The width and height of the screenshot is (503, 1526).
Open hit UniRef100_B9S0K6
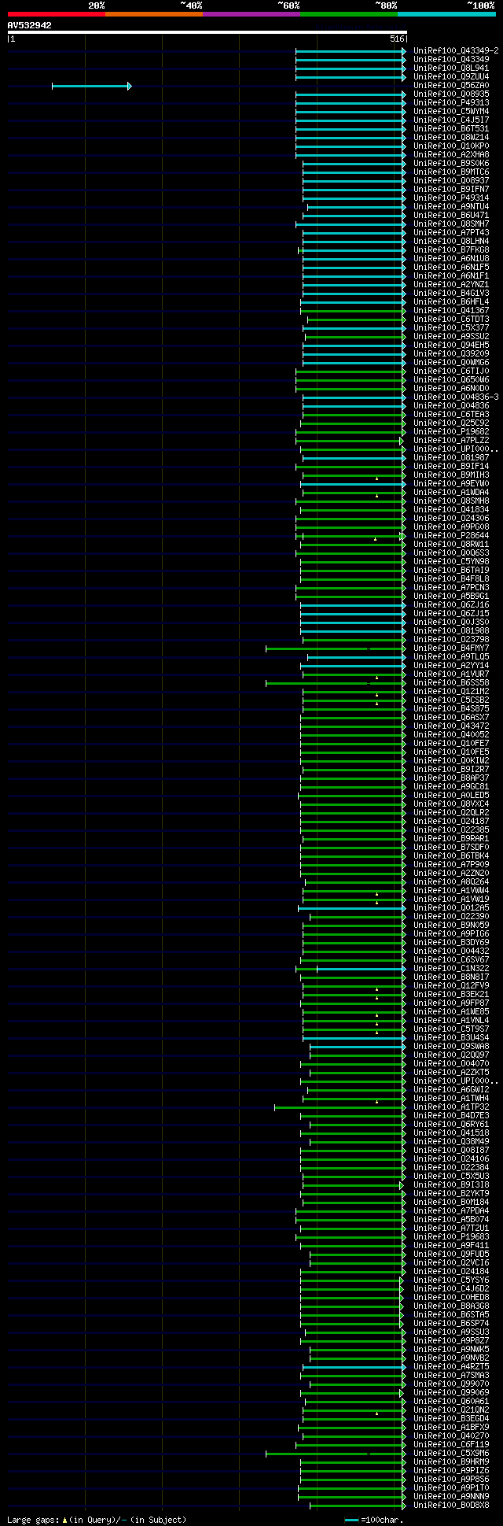[451, 164]
